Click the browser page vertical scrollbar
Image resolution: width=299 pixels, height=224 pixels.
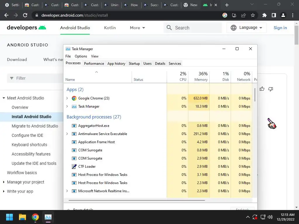click(296, 35)
